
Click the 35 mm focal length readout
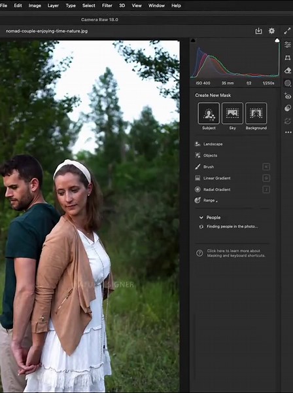tap(228, 83)
